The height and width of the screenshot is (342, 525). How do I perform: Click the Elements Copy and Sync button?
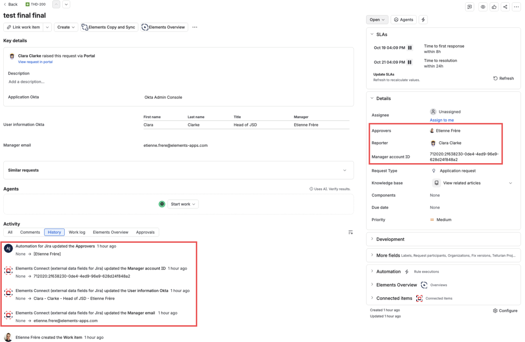tap(109, 27)
